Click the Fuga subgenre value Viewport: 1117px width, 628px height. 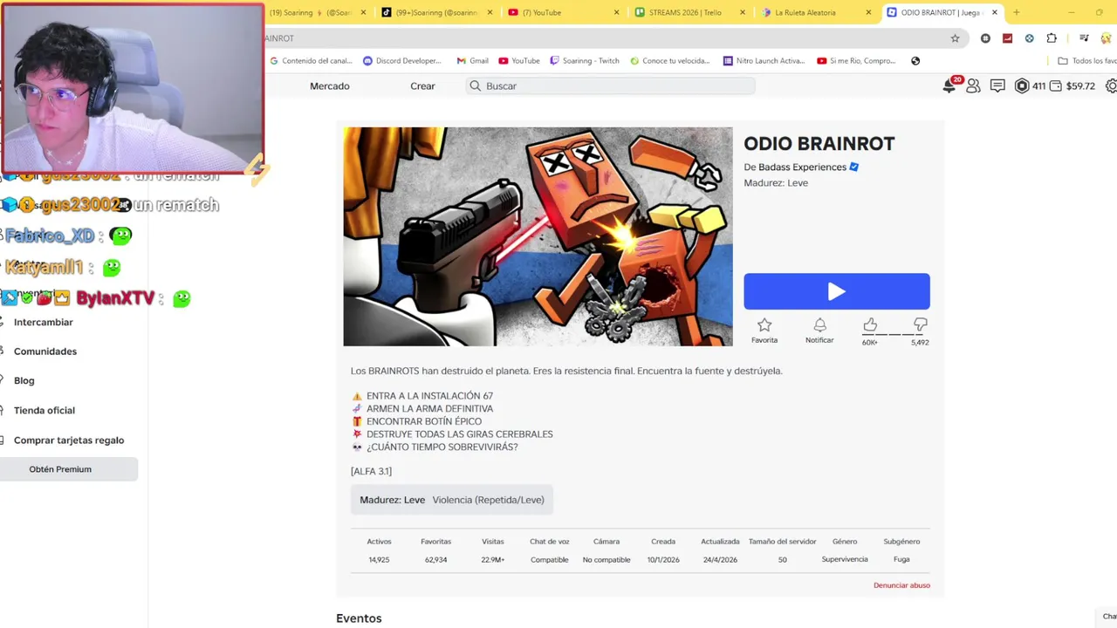(x=901, y=559)
